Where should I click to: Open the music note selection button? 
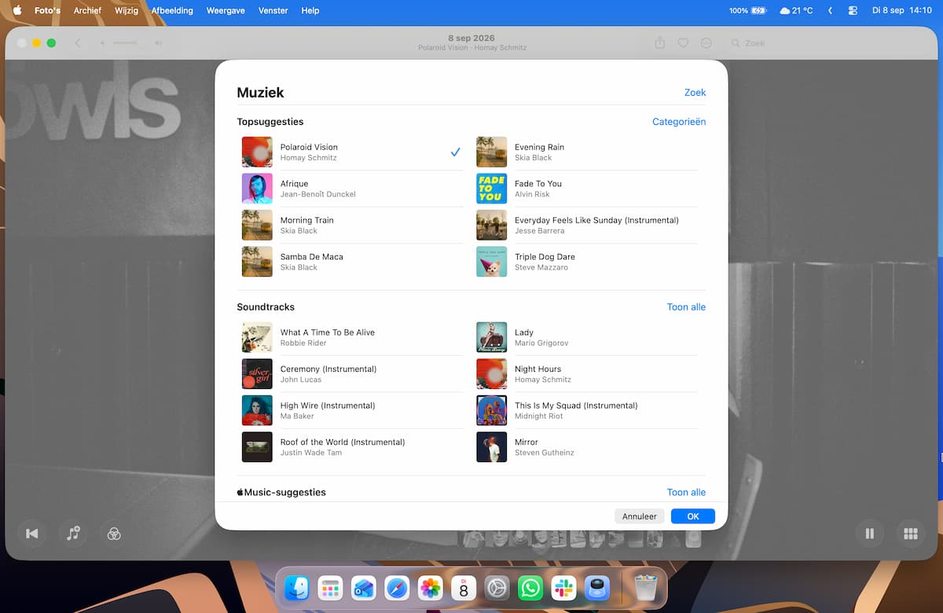pos(73,534)
